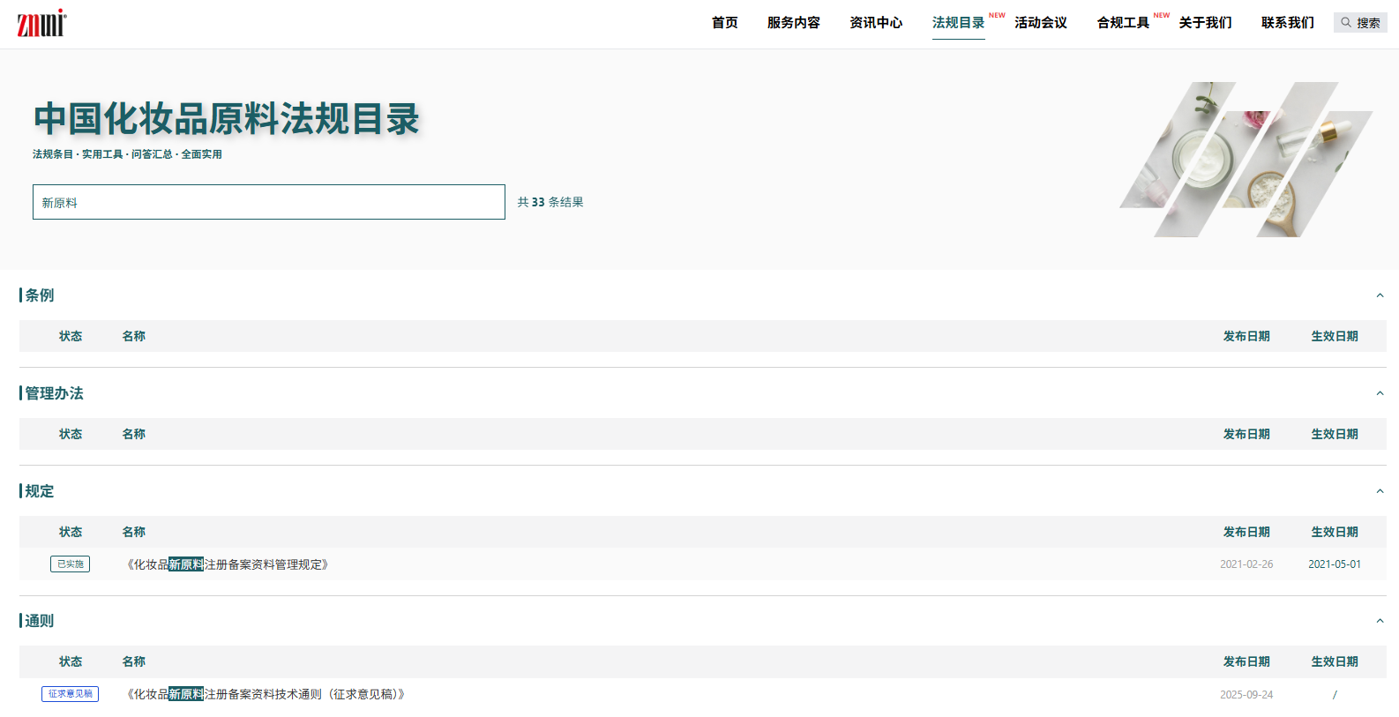Navigate to 关于我们 page
Viewport: 1399px width, 717px height.
coord(1205,23)
